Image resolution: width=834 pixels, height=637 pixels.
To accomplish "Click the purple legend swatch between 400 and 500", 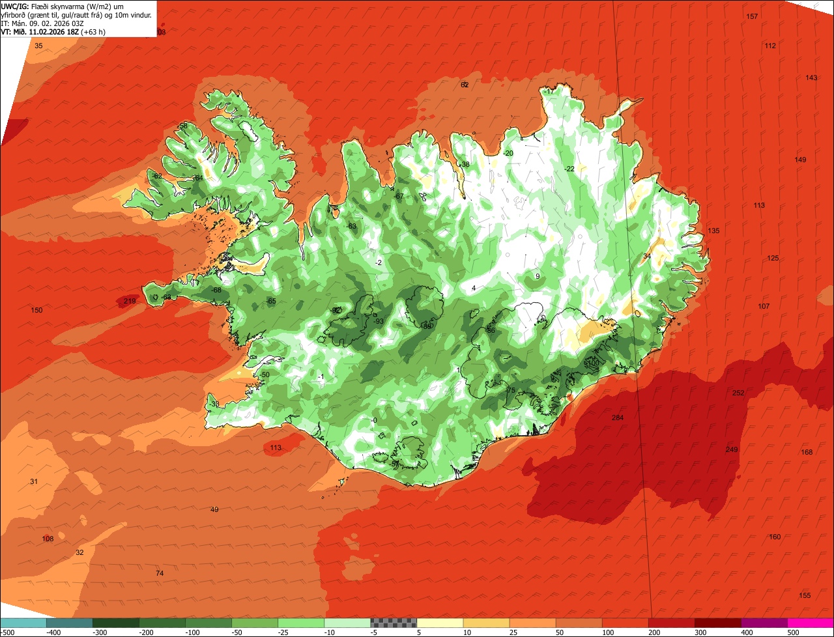I will pos(764,622).
